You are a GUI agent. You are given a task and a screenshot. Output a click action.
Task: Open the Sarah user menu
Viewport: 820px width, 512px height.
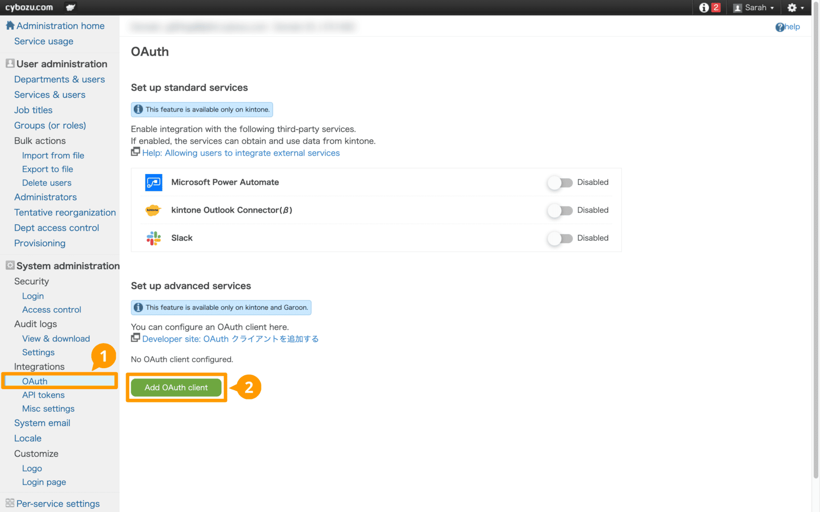[x=753, y=8]
